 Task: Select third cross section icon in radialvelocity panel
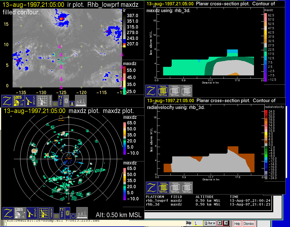coord(187,188)
